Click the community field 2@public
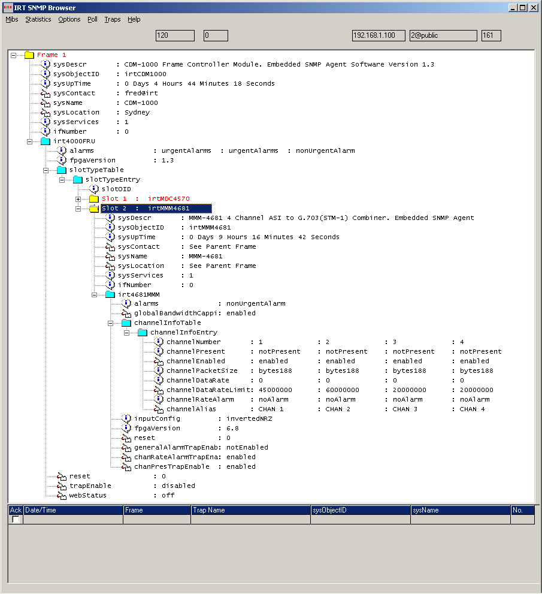This screenshot has height=594, width=542. click(x=443, y=35)
